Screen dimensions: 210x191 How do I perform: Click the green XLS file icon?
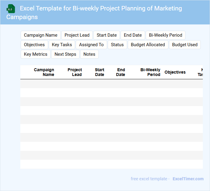[x=11, y=9]
